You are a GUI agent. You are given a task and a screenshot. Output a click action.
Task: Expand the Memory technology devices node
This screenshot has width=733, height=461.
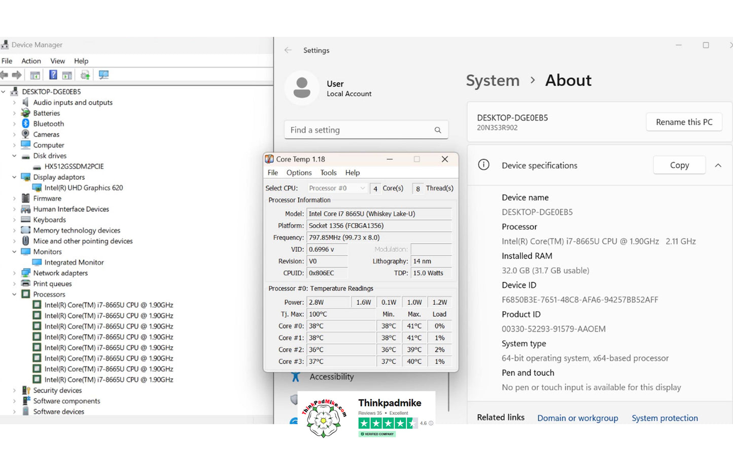click(x=14, y=230)
